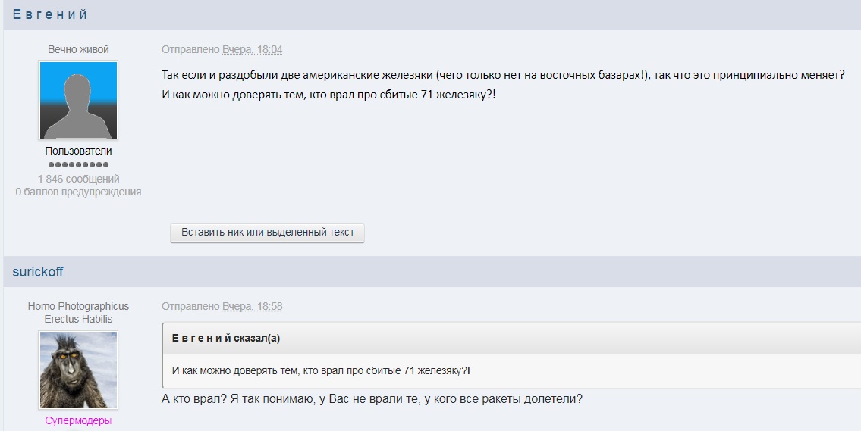Screen dimensions: 861x431
Task: View the 0 баллов предупреждения warning points
Action: pos(78,192)
